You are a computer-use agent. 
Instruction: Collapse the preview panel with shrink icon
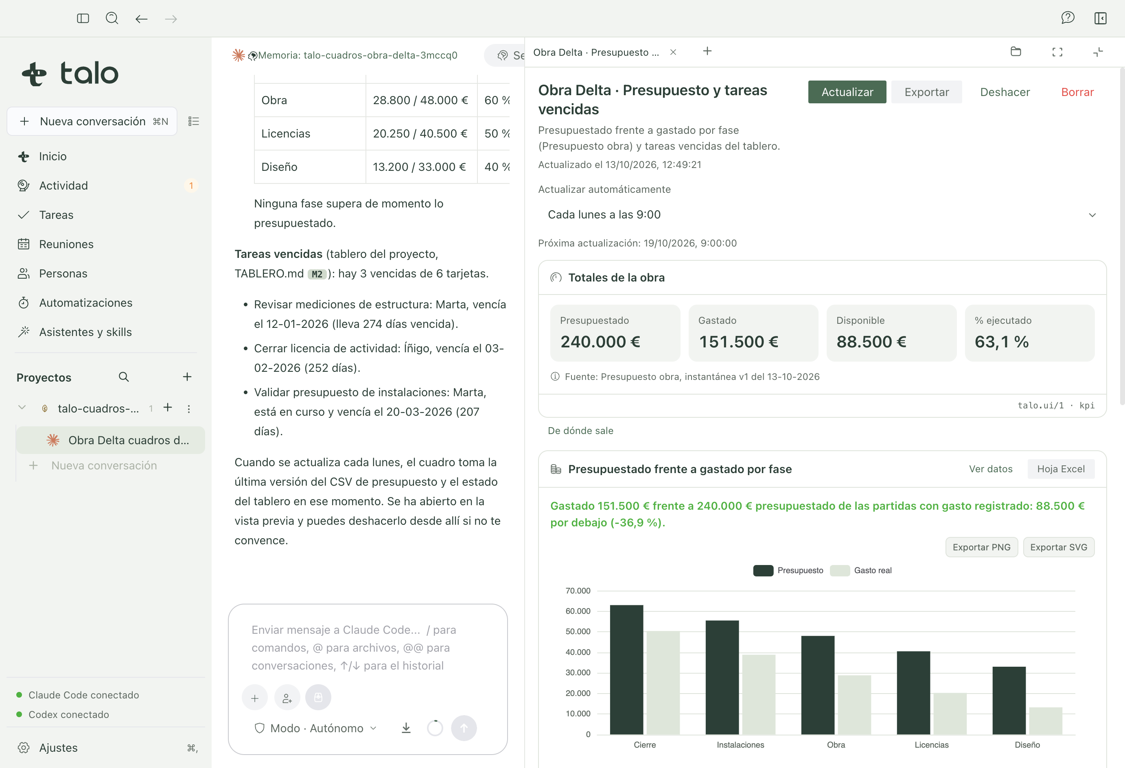point(1098,52)
